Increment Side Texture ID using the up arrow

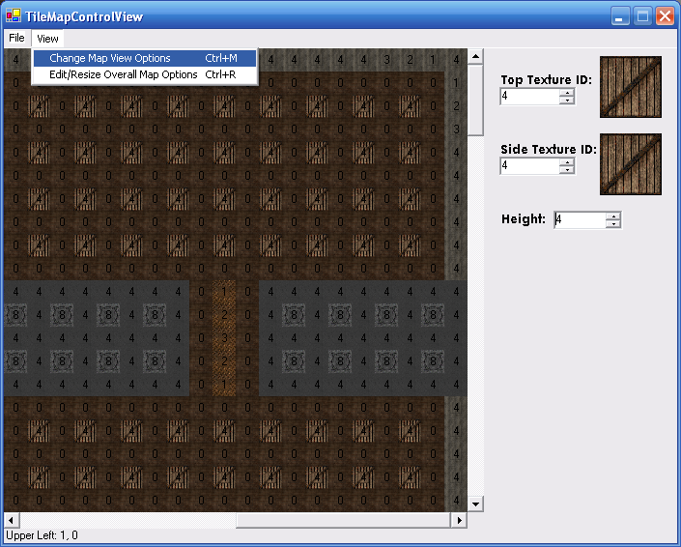567,162
